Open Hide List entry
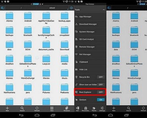Image resolution: width=147 pixels, height=118 pixels. [90, 69]
